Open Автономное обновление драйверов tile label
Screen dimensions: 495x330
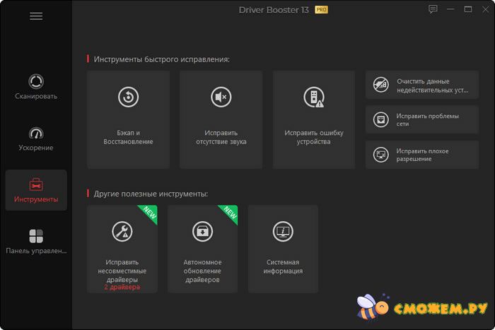click(202, 271)
